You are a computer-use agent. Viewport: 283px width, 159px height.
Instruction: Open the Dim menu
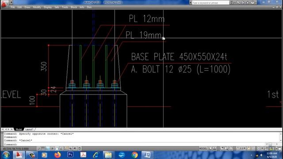click(89, 7)
